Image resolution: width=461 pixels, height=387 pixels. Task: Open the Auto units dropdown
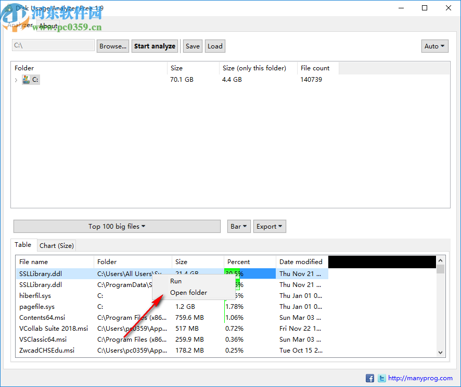pyautogui.click(x=434, y=46)
